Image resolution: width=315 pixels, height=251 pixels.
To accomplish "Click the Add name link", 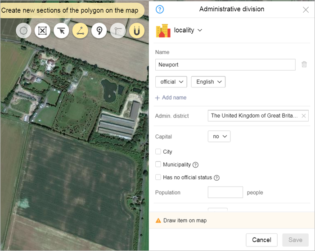I will click(x=171, y=98).
